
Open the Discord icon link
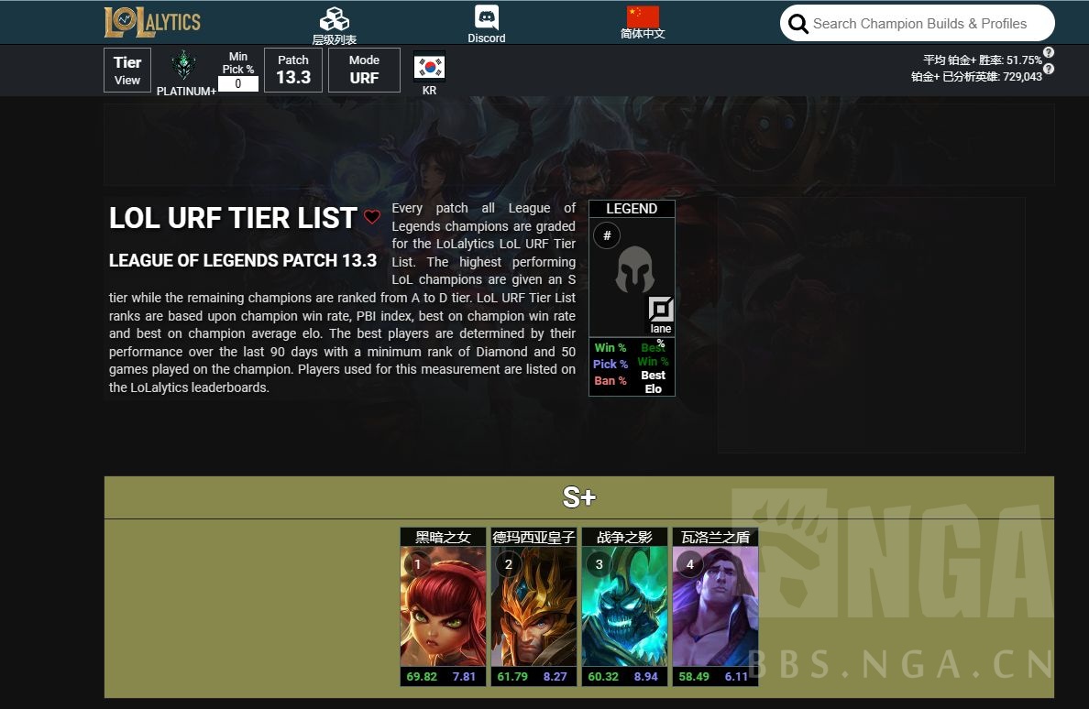486,17
